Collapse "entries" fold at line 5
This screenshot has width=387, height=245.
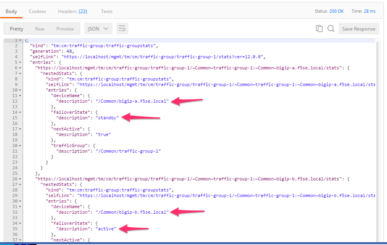[x=20, y=62]
